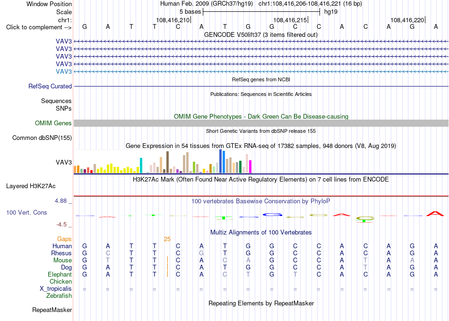Click the 108,416,210 ruler position
Image resolution: width=449 pixels, height=321 pixels.
(x=173, y=20)
